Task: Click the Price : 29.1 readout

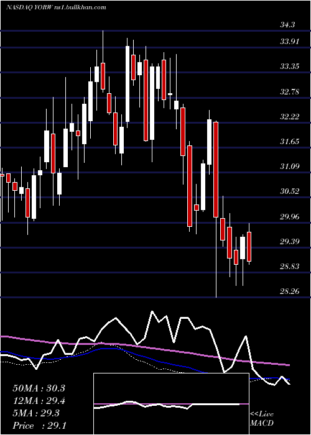Action: coord(39,425)
